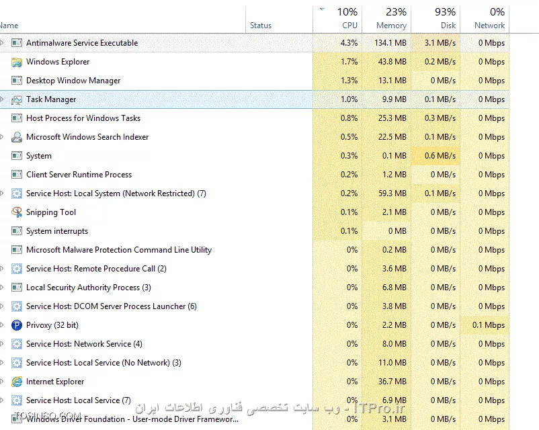Click the Service Host DCOM Server Process Launcher icon

pos(17,306)
